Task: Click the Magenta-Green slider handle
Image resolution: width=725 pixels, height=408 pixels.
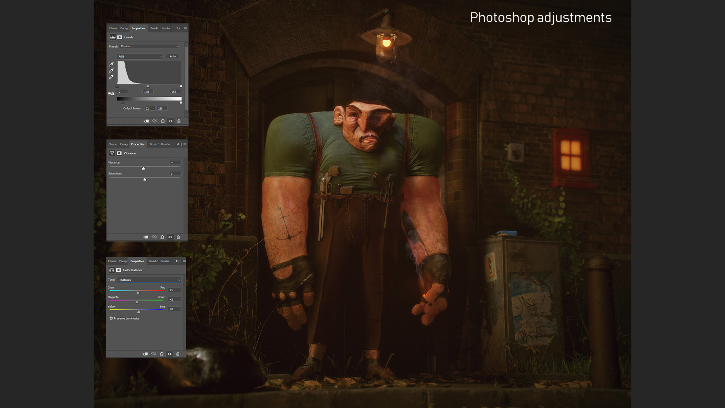Action: (x=137, y=302)
